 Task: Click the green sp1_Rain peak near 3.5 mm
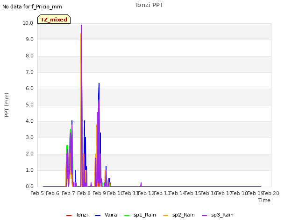coord(71,130)
